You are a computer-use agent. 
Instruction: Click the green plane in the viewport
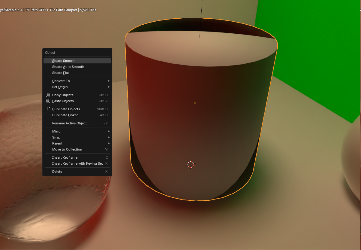tap(315, 60)
